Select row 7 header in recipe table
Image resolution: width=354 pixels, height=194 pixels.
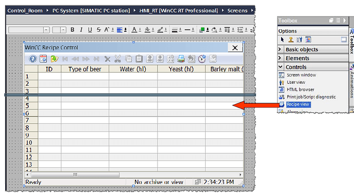pos(31,121)
